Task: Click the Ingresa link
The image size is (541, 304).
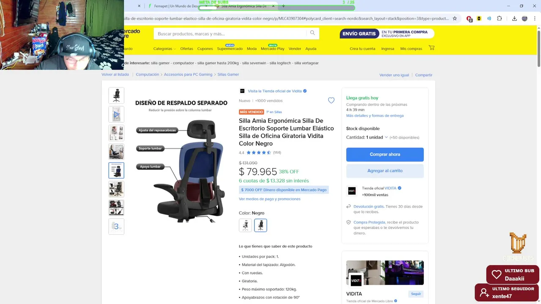Action: [x=388, y=49]
